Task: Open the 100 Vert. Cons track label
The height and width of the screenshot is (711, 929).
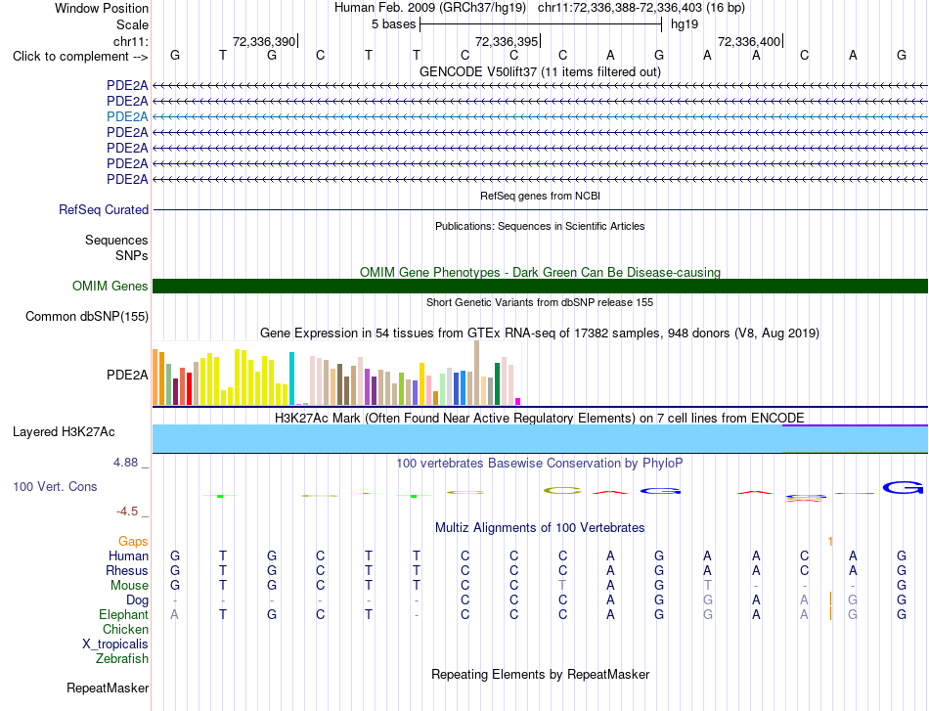Action: (55, 486)
